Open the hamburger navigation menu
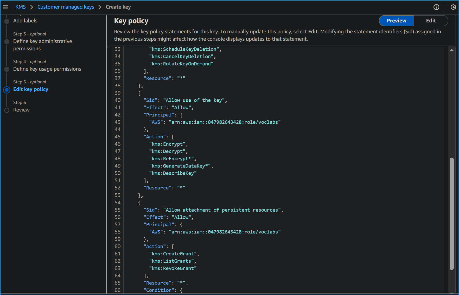459x295 pixels. 5,7
